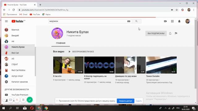Close the Никита Булах YouTube tab
The height and width of the screenshot is (111, 198).
[x=35, y=5]
